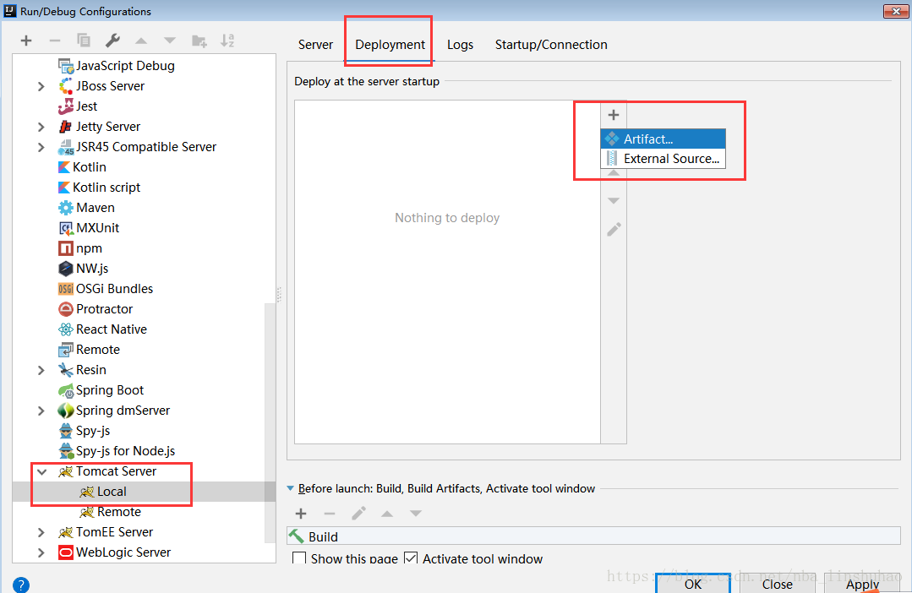Select Spy-js for Node.js configuration
912x593 pixels.
(117, 451)
